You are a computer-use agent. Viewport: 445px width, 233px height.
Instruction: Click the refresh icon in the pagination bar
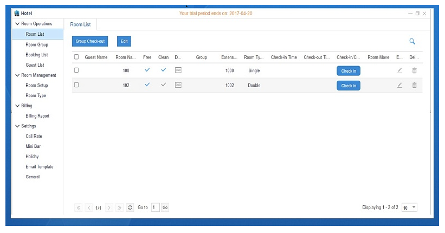pyautogui.click(x=130, y=208)
